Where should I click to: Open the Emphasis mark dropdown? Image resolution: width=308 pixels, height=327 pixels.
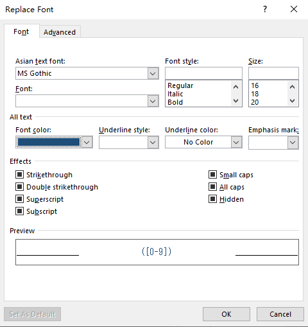click(293, 142)
